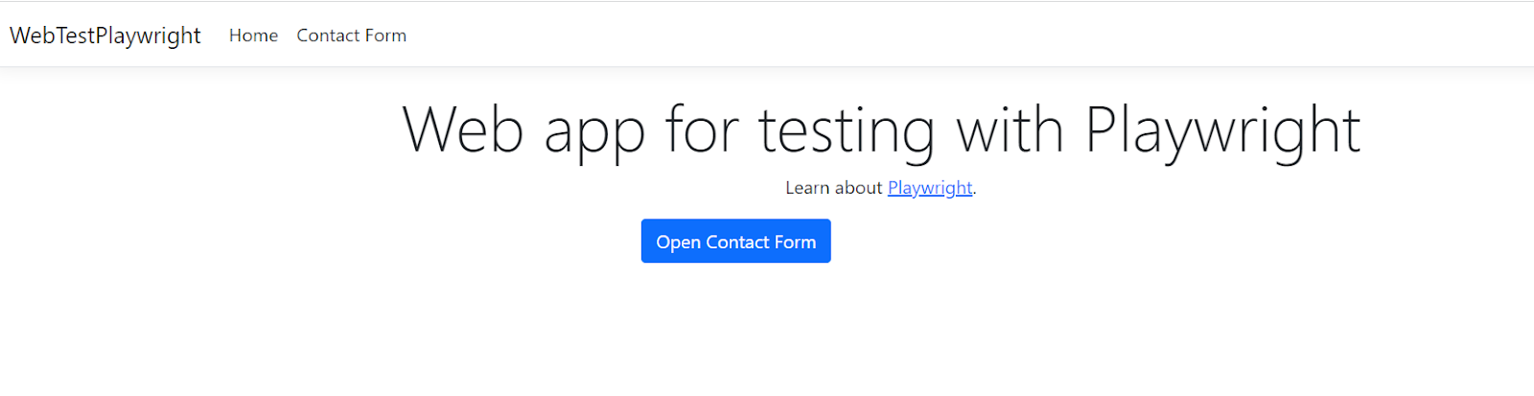Click the 'Learn about' text
1534x396 pixels.
pos(832,188)
